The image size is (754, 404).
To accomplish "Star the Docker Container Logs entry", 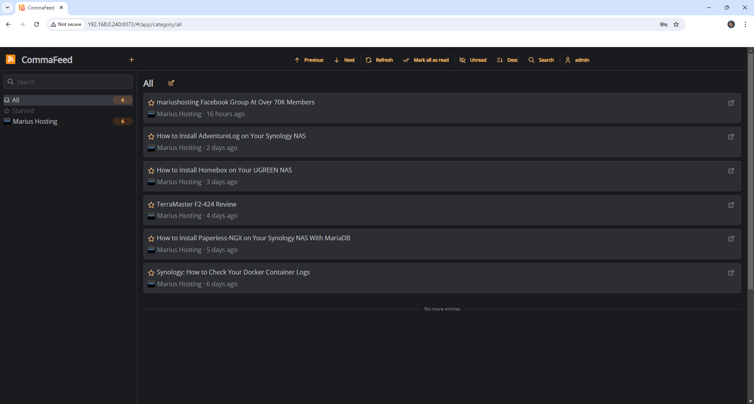I will [x=151, y=272].
